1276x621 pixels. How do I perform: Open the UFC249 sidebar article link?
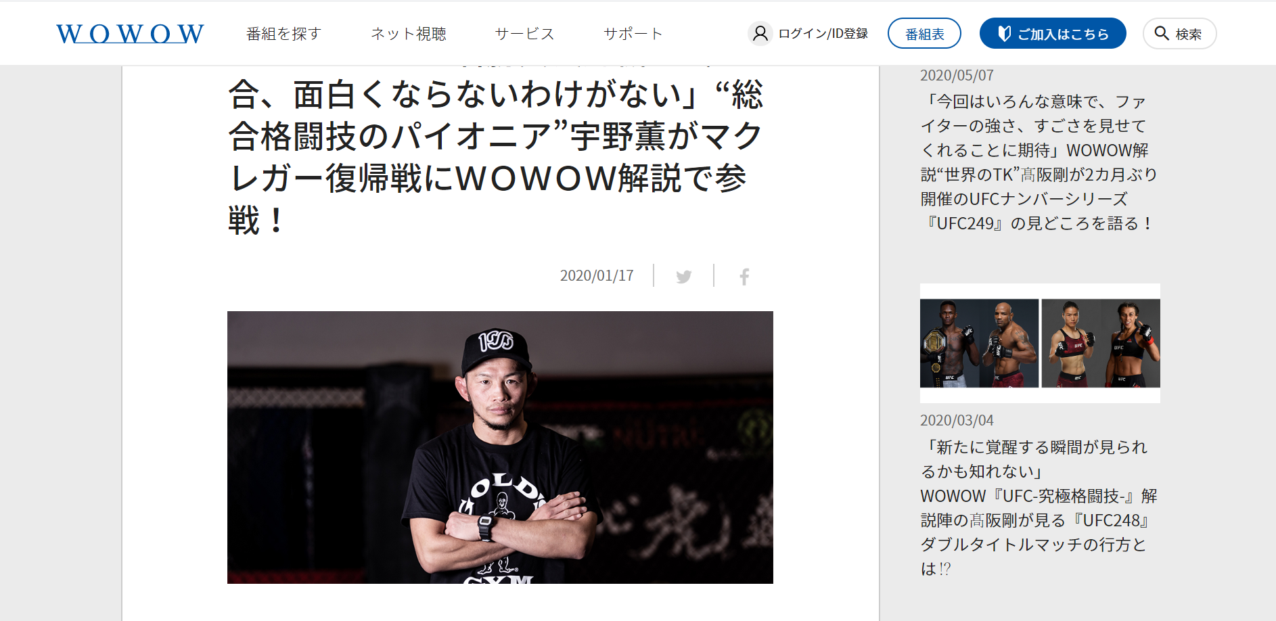coord(1039,162)
